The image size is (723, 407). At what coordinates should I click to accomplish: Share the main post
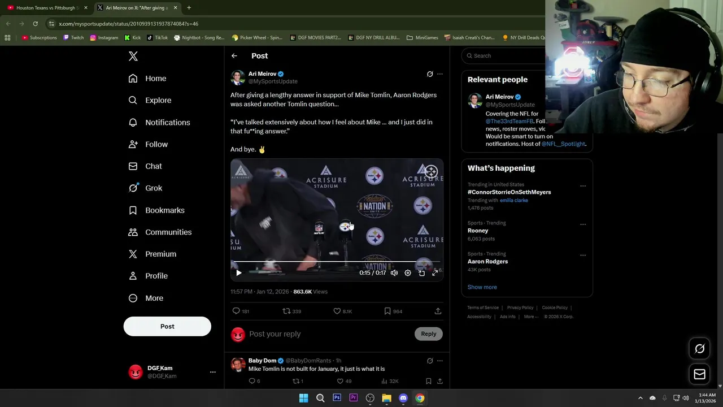pyautogui.click(x=438, y=311)
